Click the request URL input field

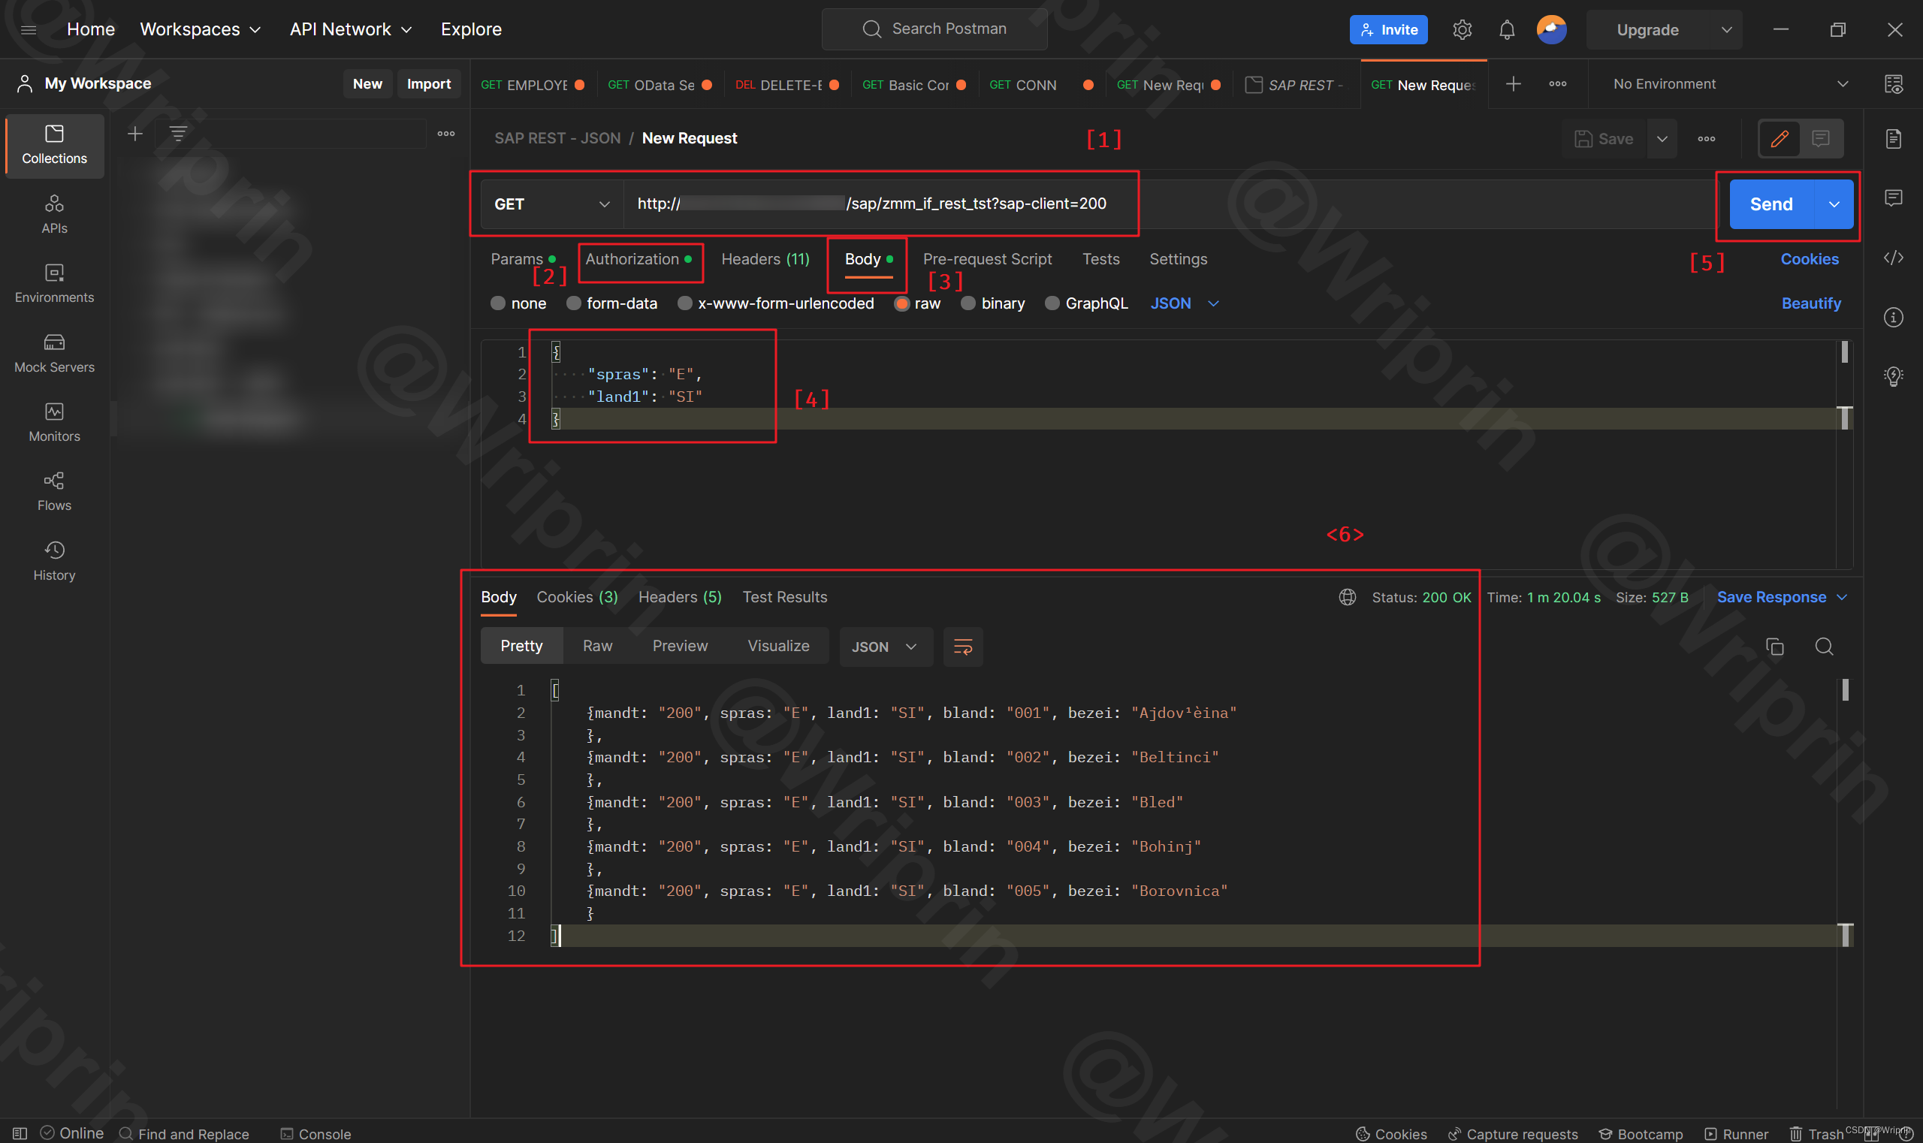1155,204
